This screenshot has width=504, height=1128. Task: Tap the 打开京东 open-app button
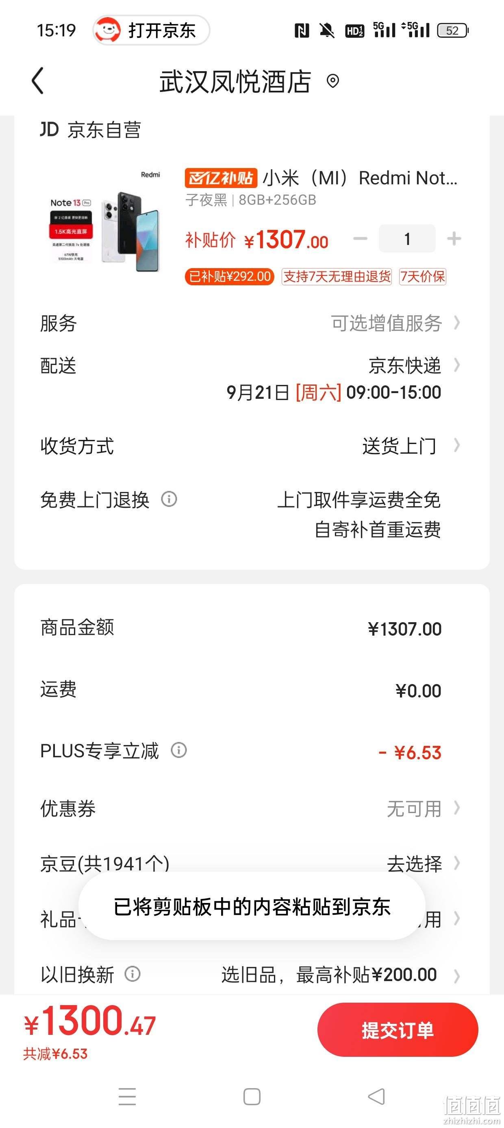(151, 30)
